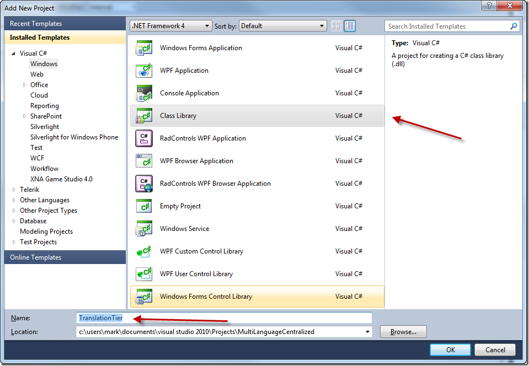Click the RadControls WPF Browser Application icon
Screen dimensions: 529x366
pyautogui.click(x=144, y=184)
